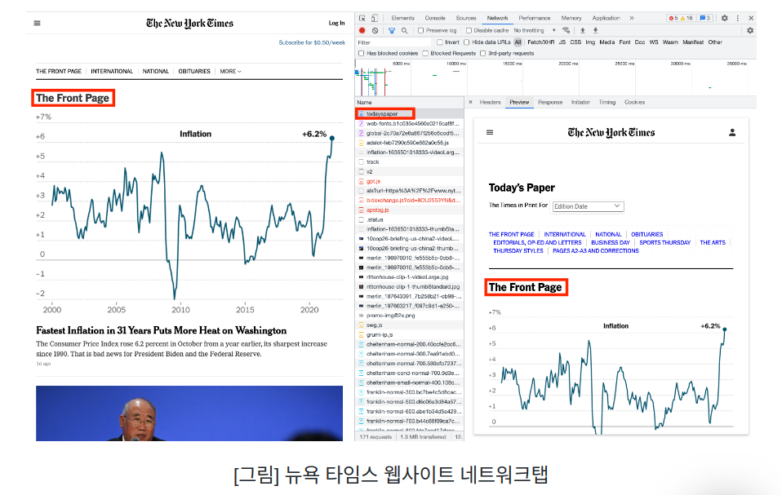Open INTERNATIONAL section on left page
782x495 pixels.
[x=112, y=71]
